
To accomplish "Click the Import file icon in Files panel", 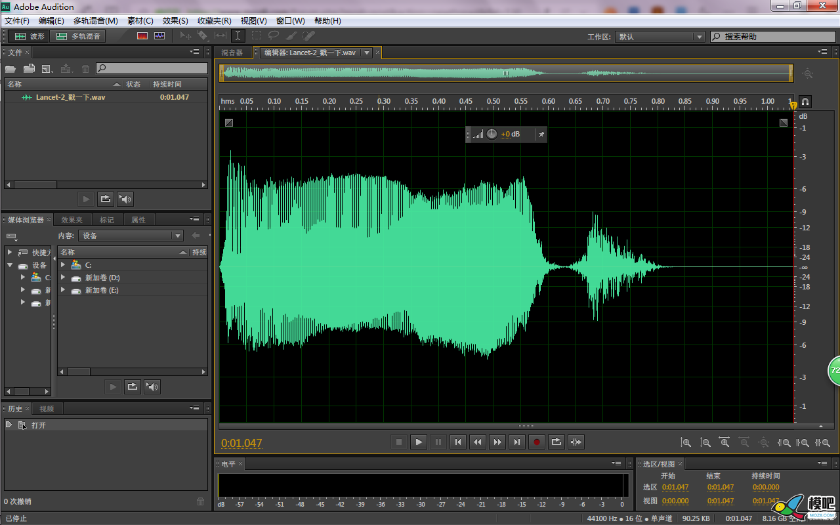I will (x=29, y=68).
